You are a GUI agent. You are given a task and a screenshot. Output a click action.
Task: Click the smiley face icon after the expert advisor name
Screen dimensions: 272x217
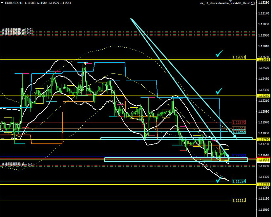pos(253,3)
